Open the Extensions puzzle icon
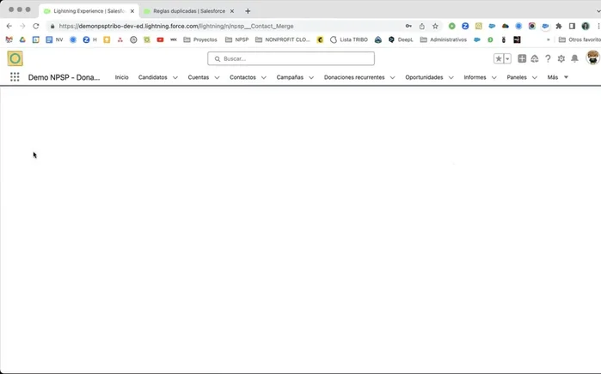Image resolution: width=601 pixels, height=374 pixels. tap(559, 26)
